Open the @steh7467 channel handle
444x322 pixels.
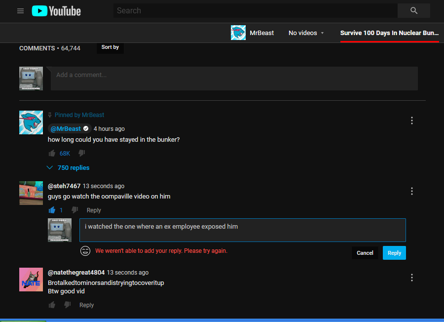(x=64, y=186)
